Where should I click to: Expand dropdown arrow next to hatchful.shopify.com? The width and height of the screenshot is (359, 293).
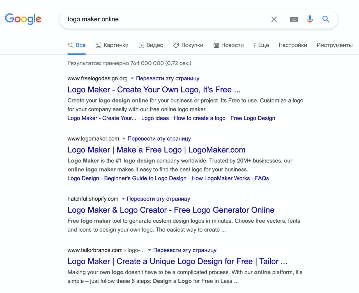pyautogui.click(x=123, y=199)
